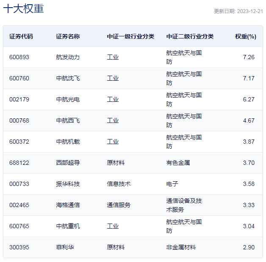Click weight value 3.04
The height and width of the screenshot is (262, 266).
(249, 226)
